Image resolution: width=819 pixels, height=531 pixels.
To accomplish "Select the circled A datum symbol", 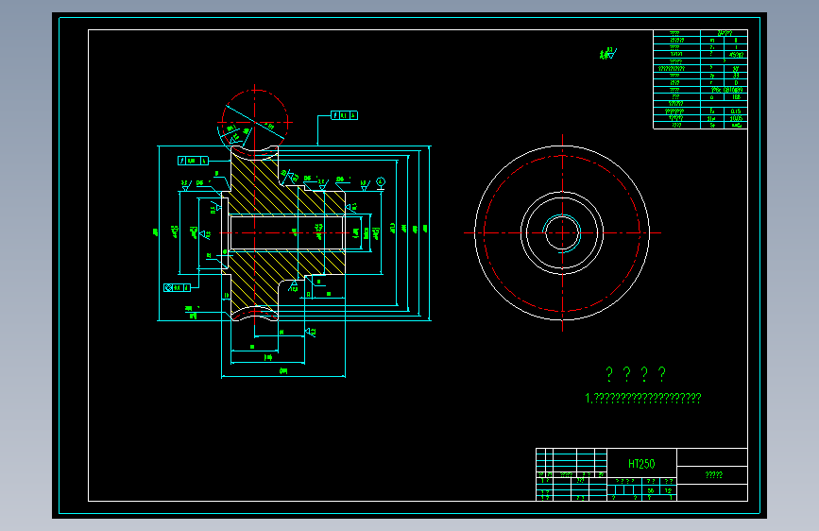I will pos(381,181).
